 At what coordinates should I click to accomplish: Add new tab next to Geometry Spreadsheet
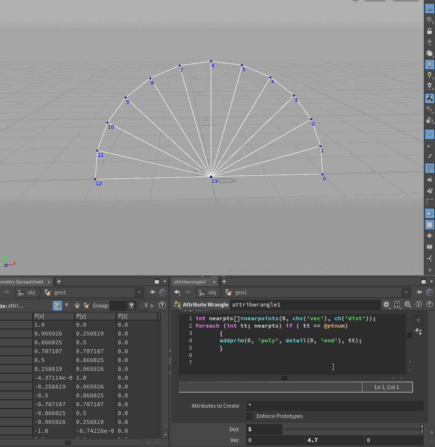tap(59, 281)
